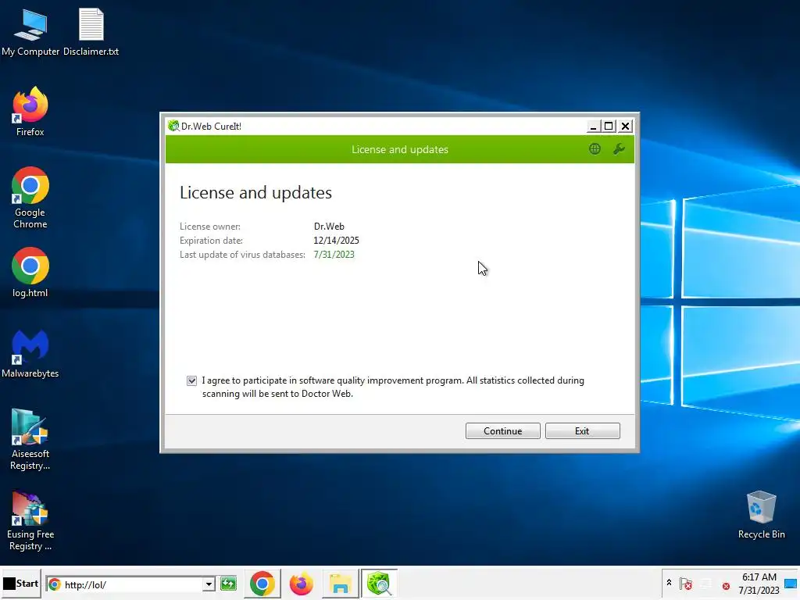The height and width of the screenshot is (600, 800).
Task: Maximize the Dr.Web CureIt! window
Action: point(609,126)
